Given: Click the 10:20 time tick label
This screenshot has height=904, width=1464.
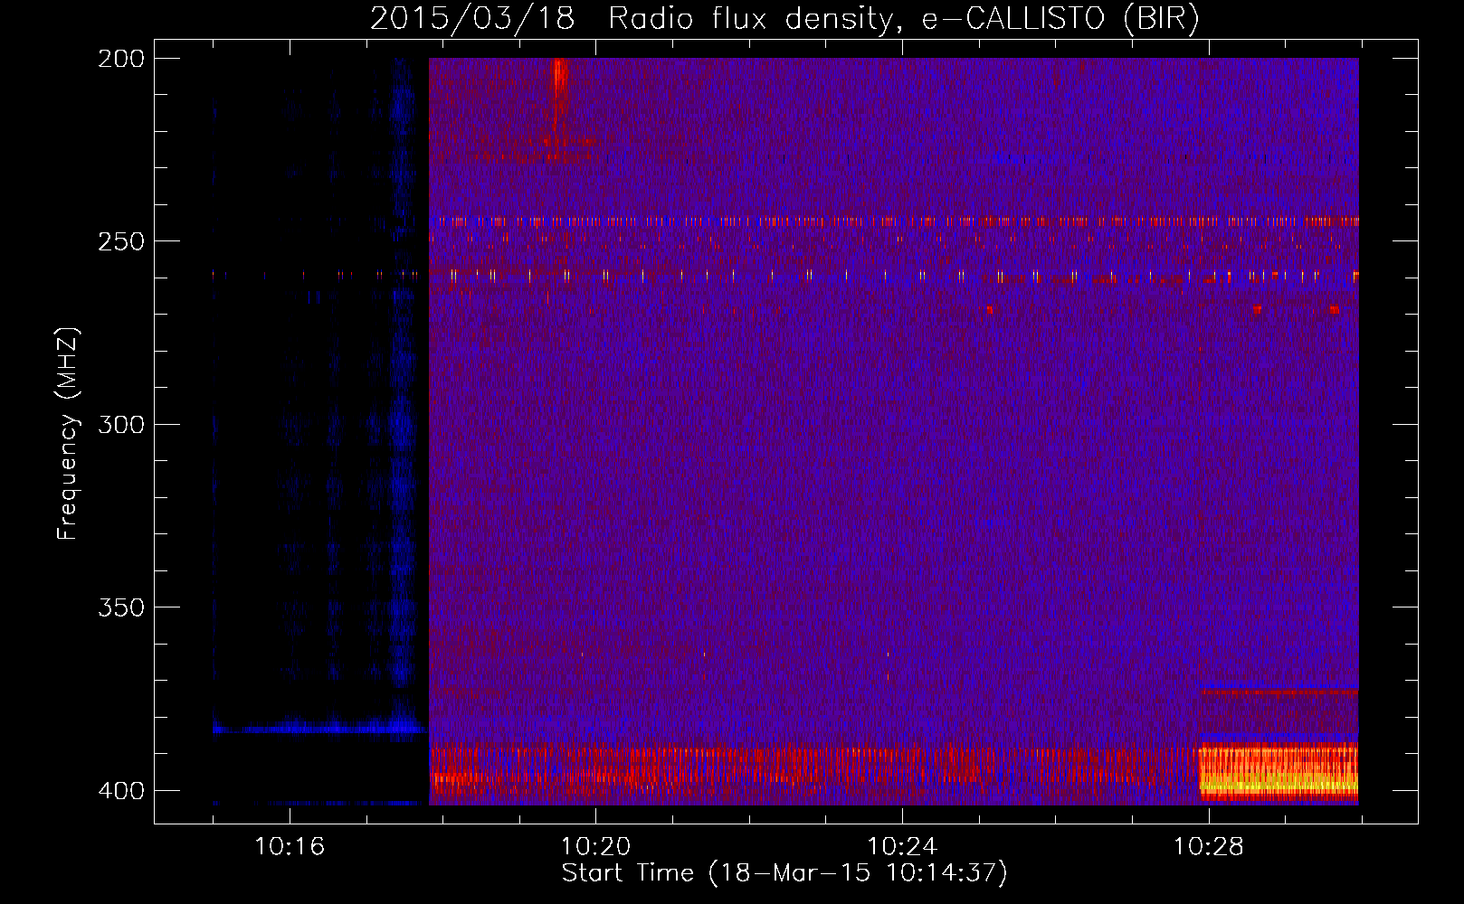Looking at the screenshot, I should (595, 846).
